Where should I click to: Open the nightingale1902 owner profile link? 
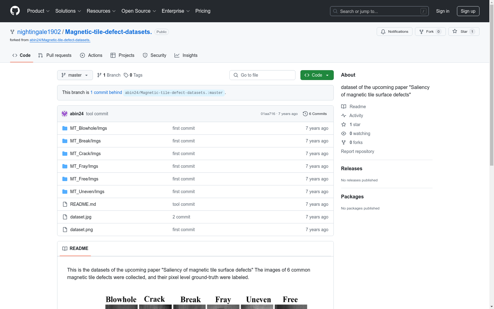(x=39, y=32)
